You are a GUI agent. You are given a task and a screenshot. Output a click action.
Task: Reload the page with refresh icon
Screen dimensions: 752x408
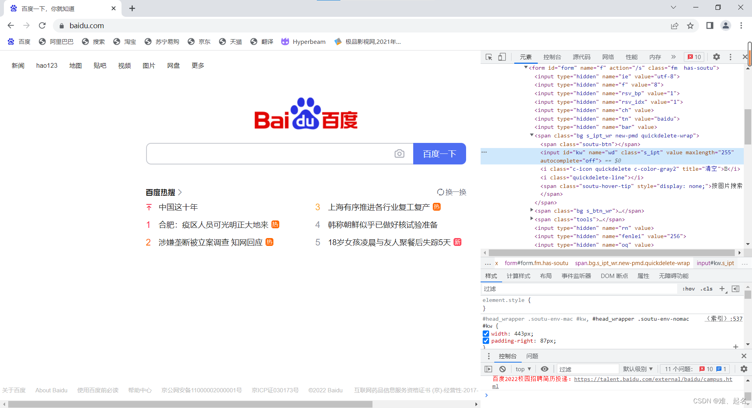[x=42, y=25]
